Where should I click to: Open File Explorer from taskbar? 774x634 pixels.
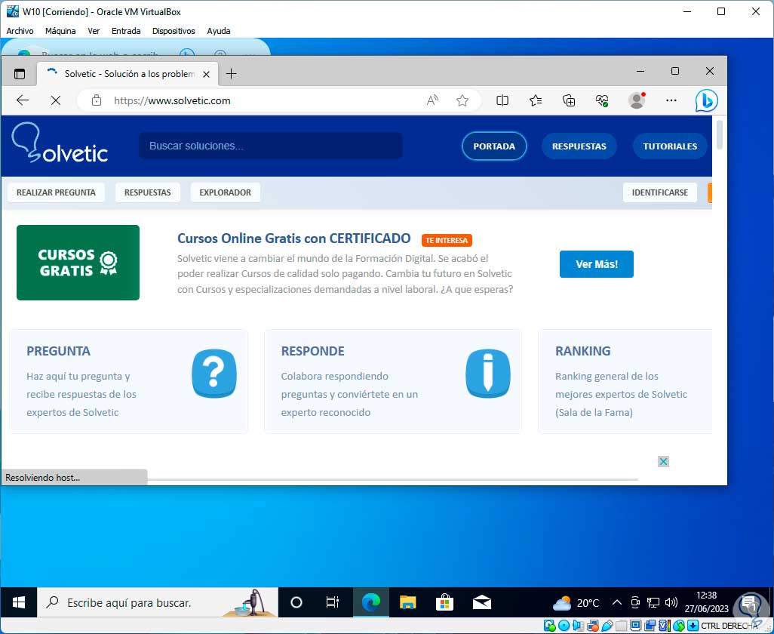[x=407, y=602]
